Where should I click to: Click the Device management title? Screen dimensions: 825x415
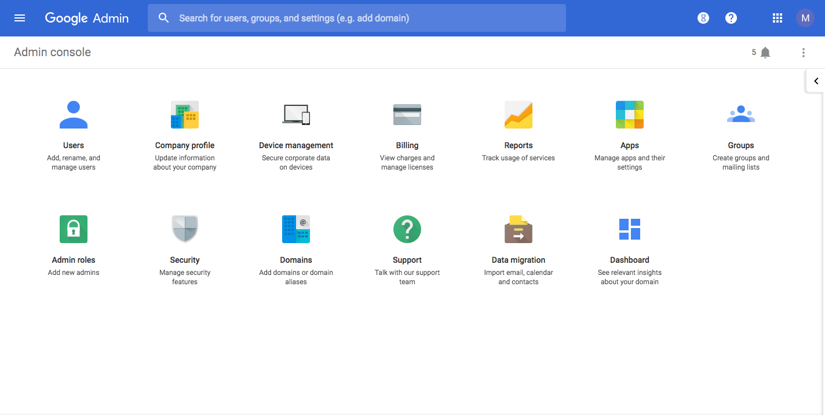[296, 145]
